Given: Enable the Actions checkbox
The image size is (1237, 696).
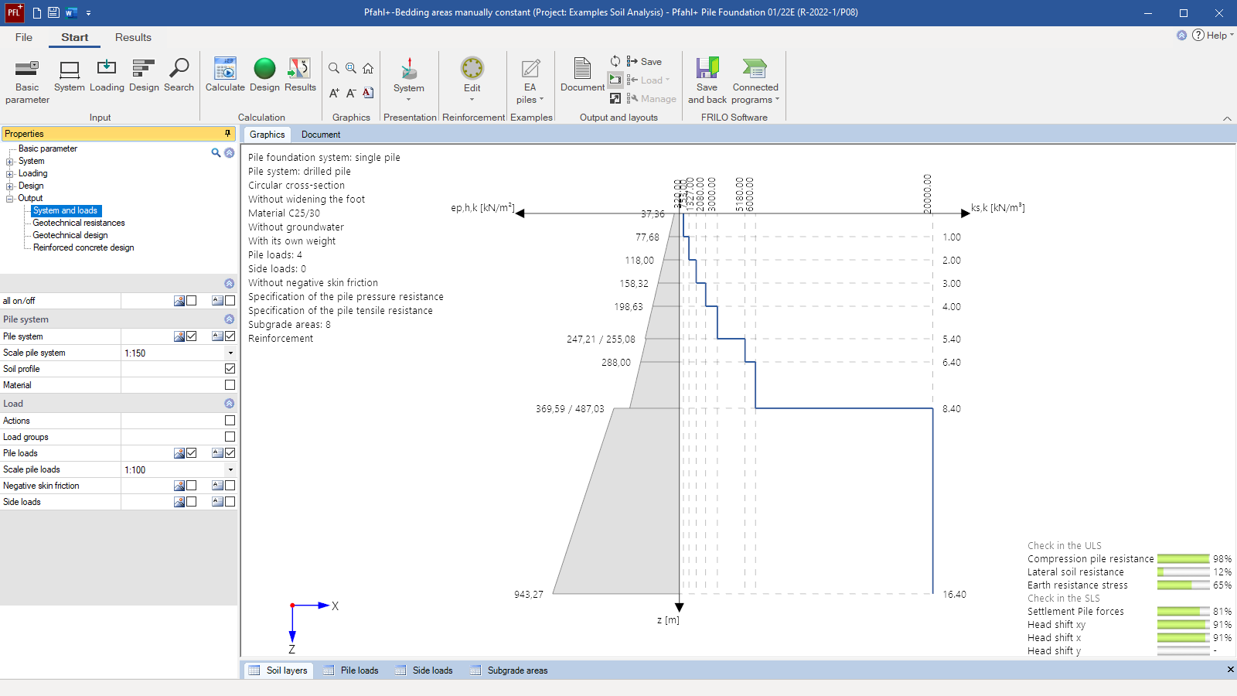Looking at the screenshot, I should (x=230, y=421).
